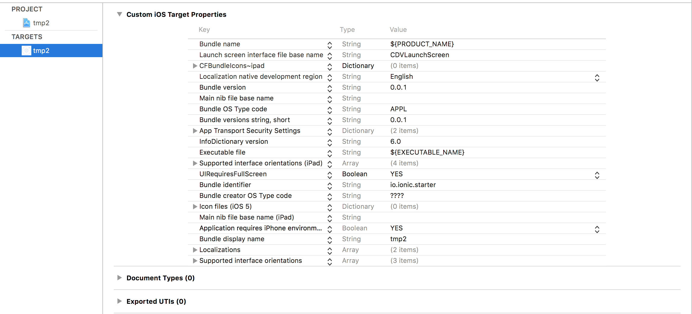
Task: Open key stepper for Bundle display name
Action: (330, 240)
